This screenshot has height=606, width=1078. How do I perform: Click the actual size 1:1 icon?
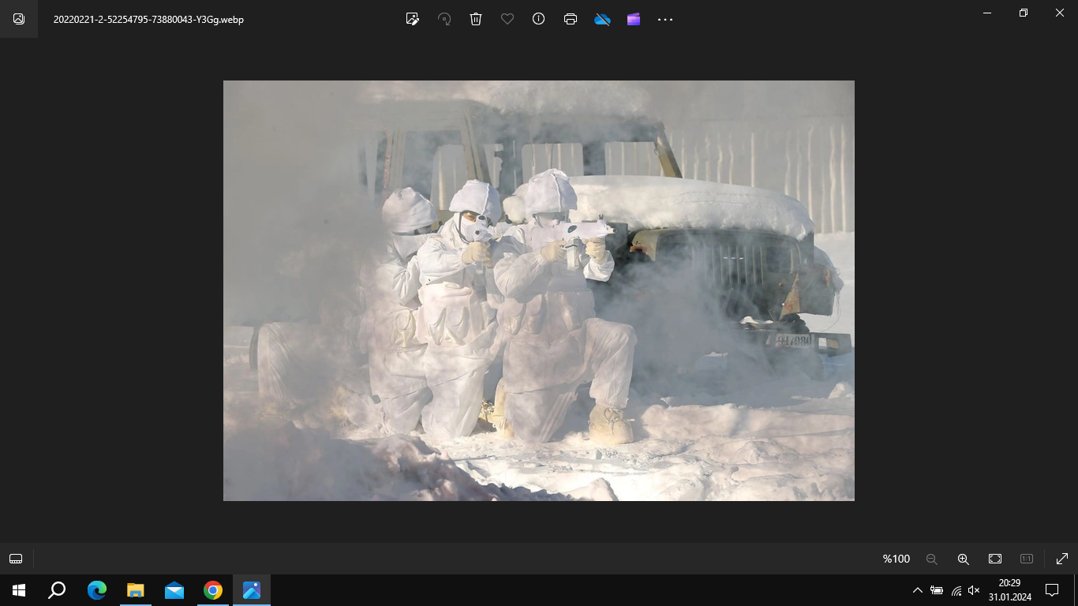1027,559
